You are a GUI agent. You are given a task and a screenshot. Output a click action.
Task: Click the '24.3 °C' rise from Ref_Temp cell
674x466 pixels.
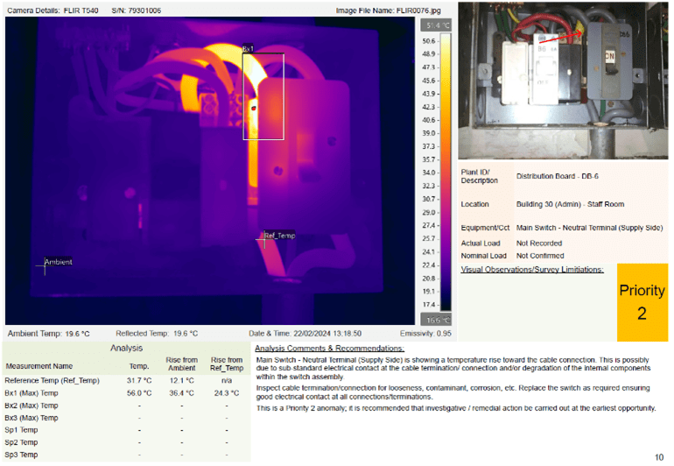tap(227, 392)
